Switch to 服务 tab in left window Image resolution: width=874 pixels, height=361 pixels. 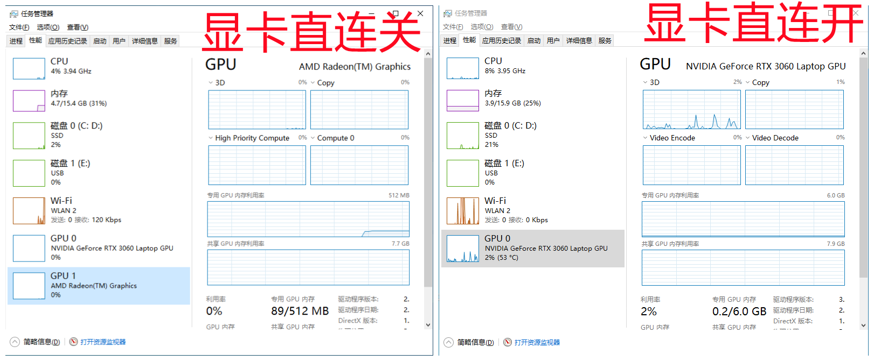pyautogui.click(x=171, y=41)
